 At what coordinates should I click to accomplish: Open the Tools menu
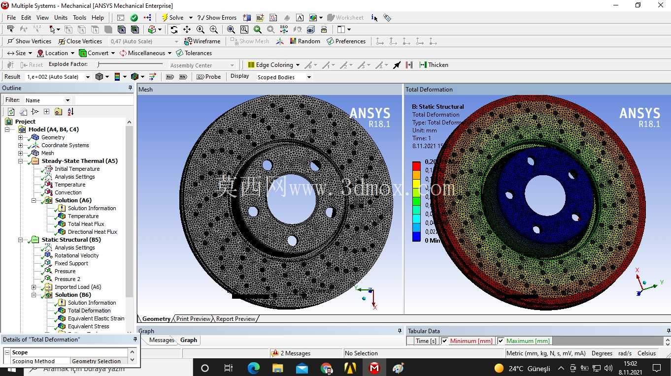(79, 18)
